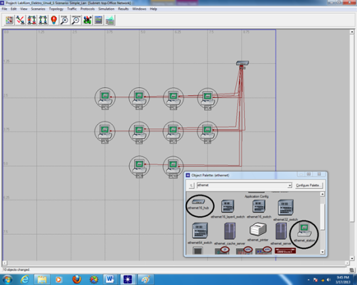Pick the ethernet_printer object in palette
The image size is (357, 285).
[258, 232]
